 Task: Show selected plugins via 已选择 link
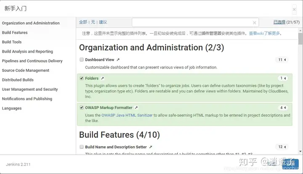(x=279, y=22)
